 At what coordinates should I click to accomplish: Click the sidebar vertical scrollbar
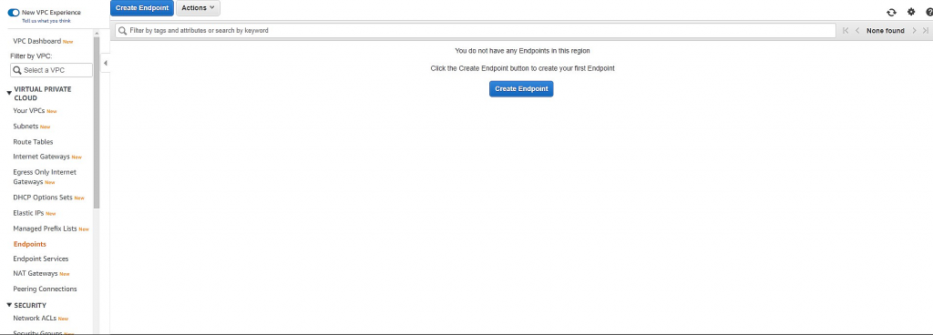97,122
